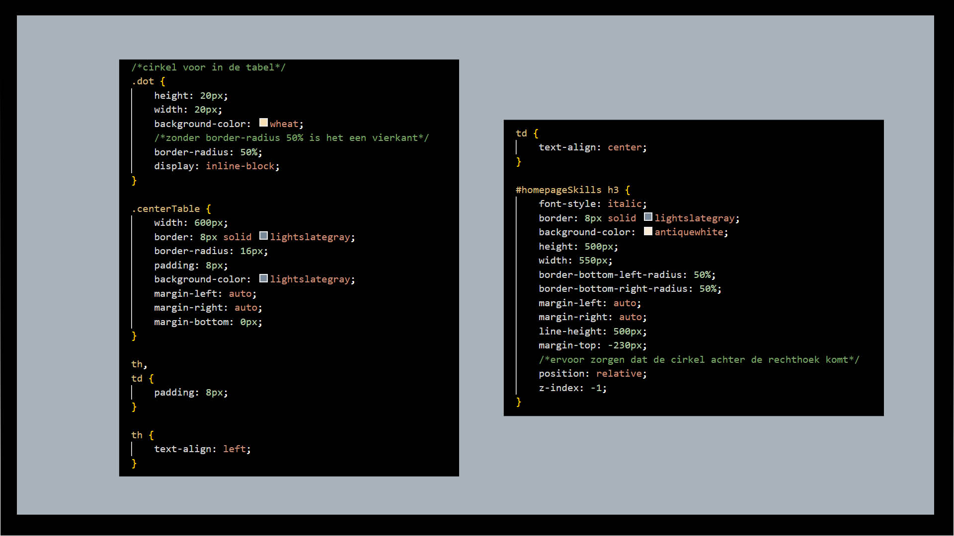Screen dimensions: 954x536
Task: Click the wheat color swatch
Action: pyautogui.click(x=263, y=122)
